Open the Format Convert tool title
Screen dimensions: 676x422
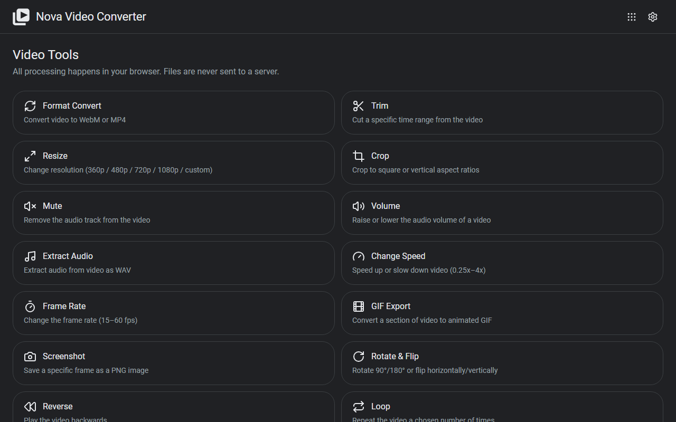point(72,105)
